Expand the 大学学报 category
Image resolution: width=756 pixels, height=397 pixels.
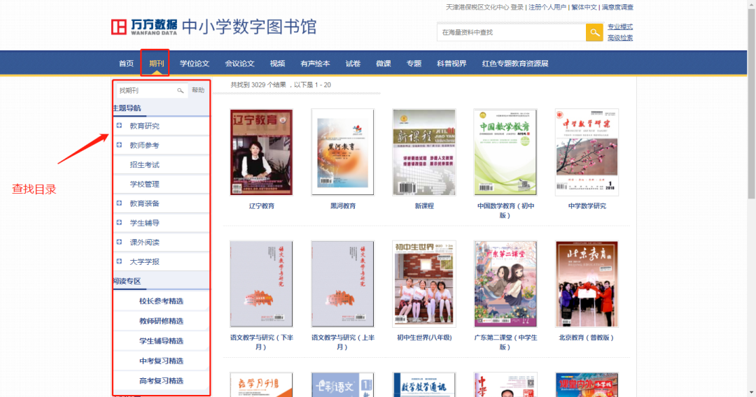119,261
